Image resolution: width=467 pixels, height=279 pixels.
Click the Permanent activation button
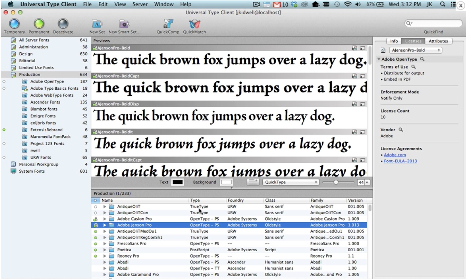coord(39,24)
